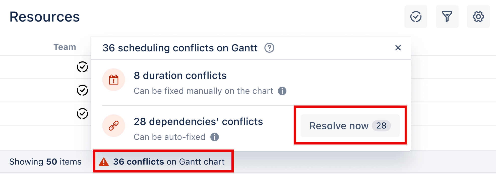Dismiss the conflicts popup with the X
Image resolution: width=496 pixels, height=174 pixels.
point(398,48)
